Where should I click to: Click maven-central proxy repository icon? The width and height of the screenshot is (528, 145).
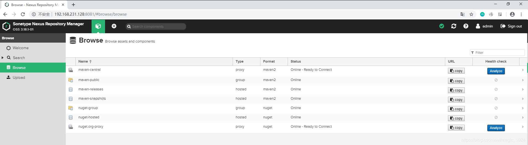coord(71,70)
